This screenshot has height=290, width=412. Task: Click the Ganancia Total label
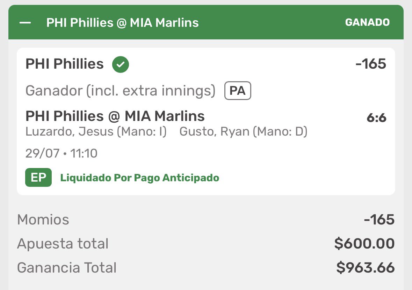coord(67,268)
